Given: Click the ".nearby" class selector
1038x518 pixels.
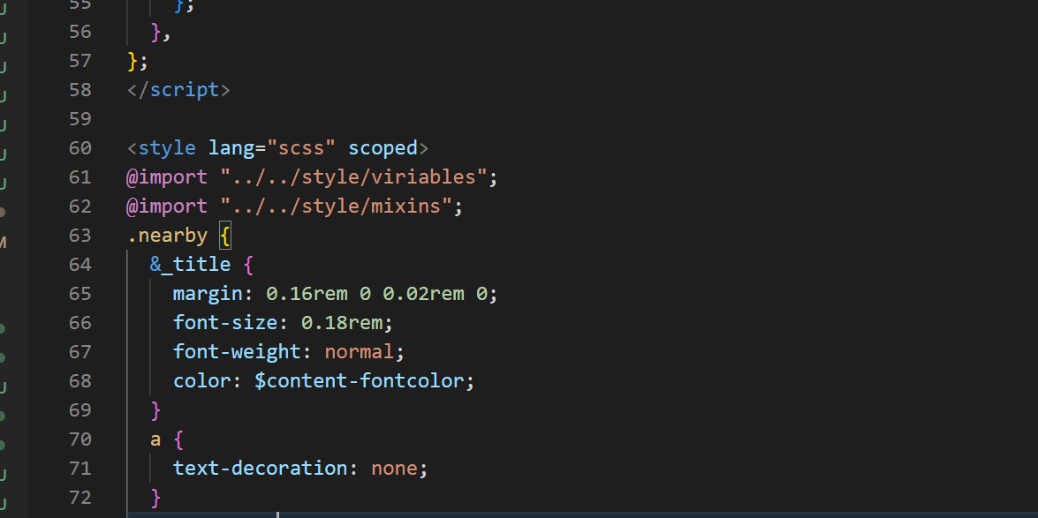Looking at the screenshot, I should point(167,235).
